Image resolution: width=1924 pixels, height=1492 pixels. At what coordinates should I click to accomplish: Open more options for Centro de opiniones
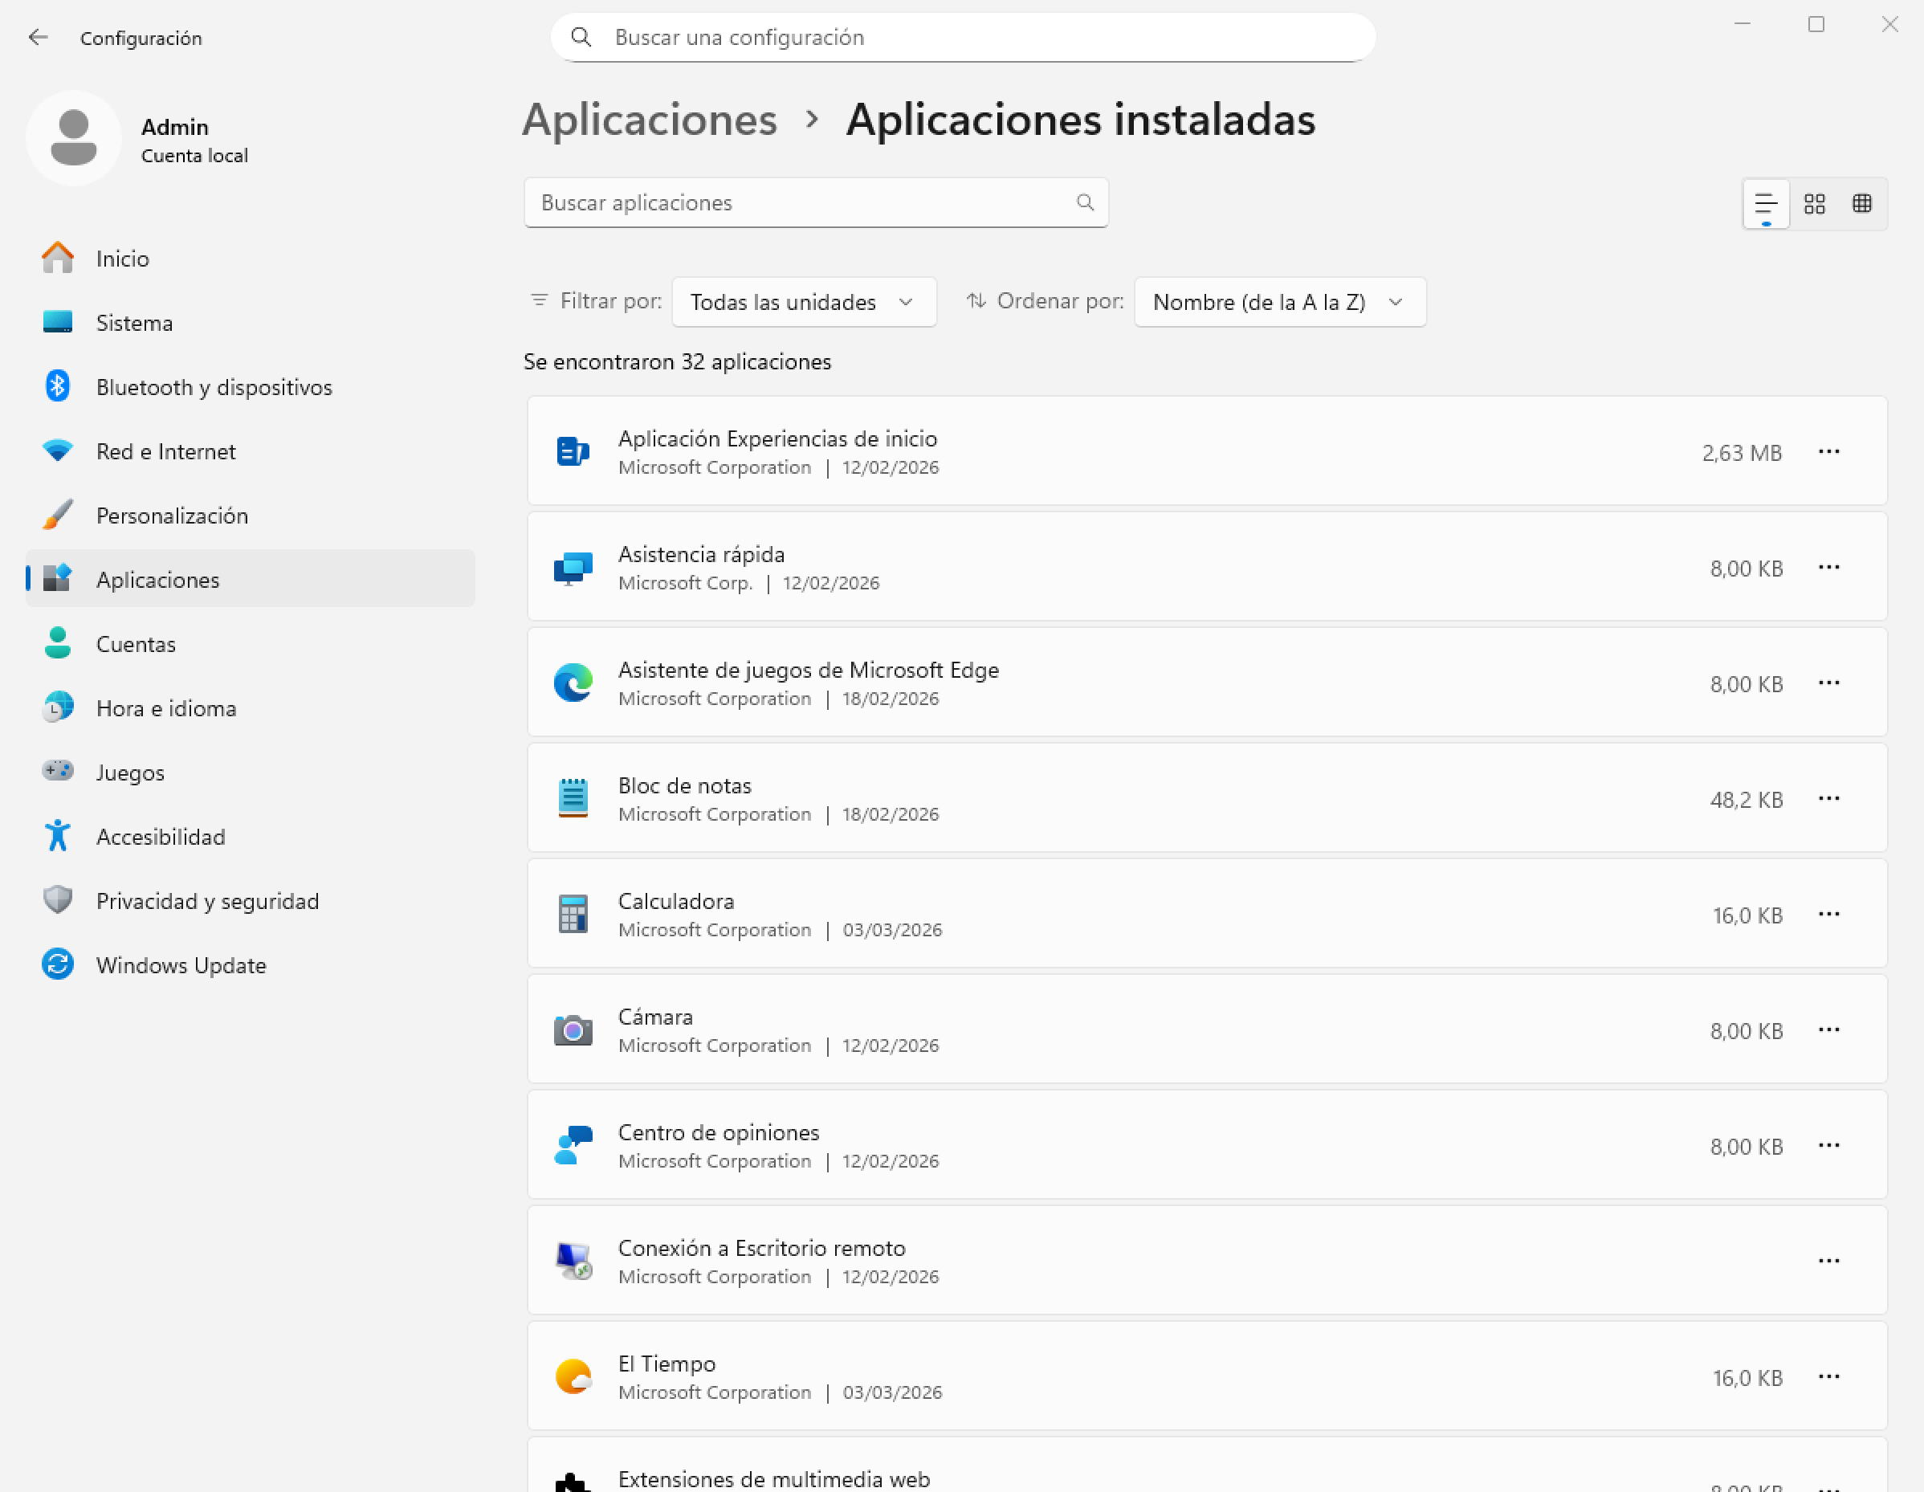pyautogui.click(x=1829, y=1145)
